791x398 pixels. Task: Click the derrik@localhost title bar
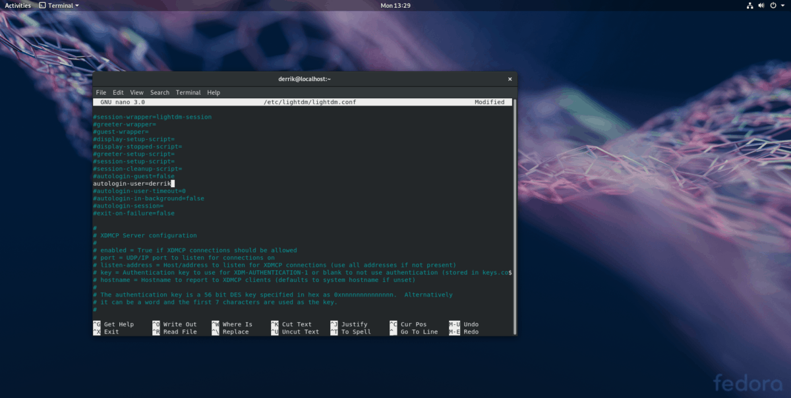click(305, 79)
